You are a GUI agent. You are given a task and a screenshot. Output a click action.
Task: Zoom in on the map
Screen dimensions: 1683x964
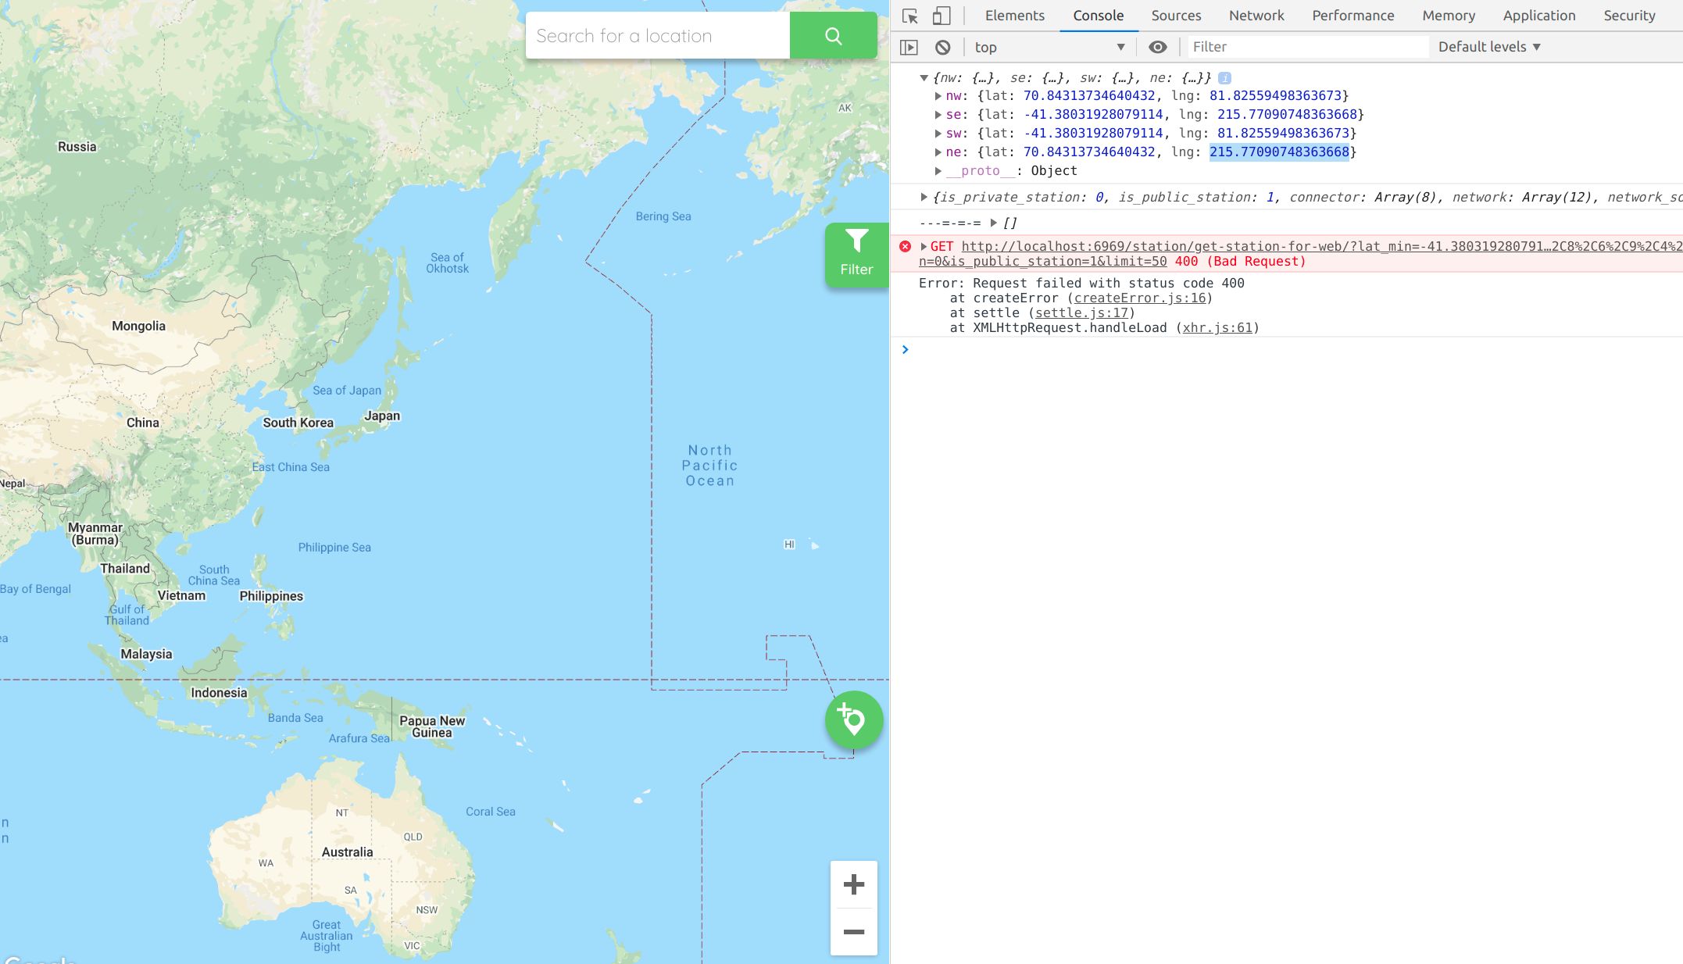(x=853, y=884)
